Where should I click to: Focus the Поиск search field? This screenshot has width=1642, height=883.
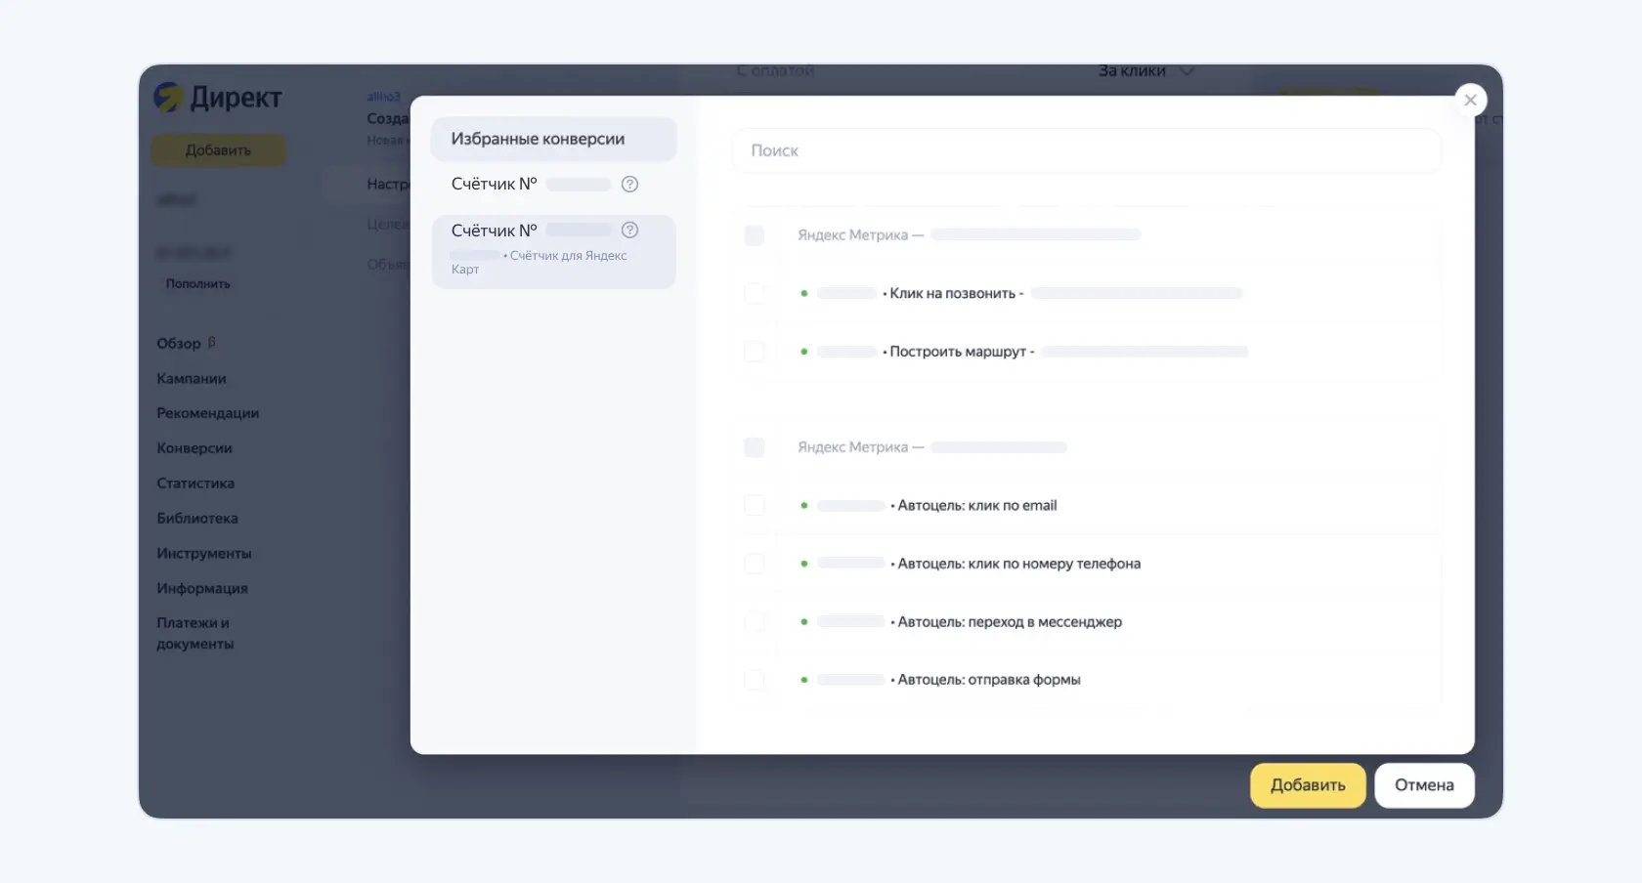[x=1087, y=150]
